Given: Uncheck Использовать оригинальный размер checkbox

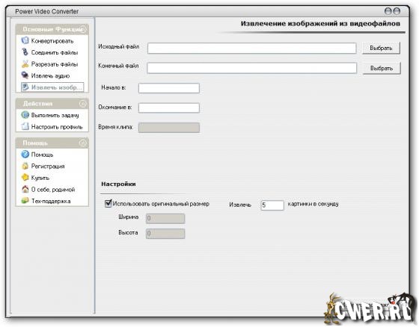Looking at the screenshot, I should coord(108,204).
